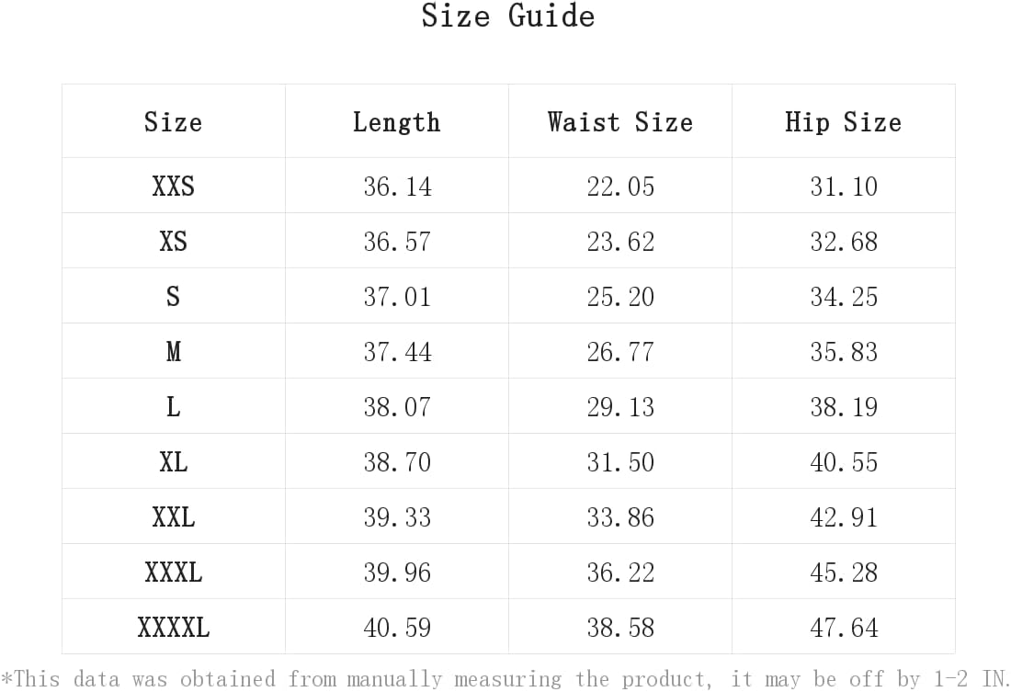Select the 31.50 waist value

pyautogui.click(x=620, y=462)
